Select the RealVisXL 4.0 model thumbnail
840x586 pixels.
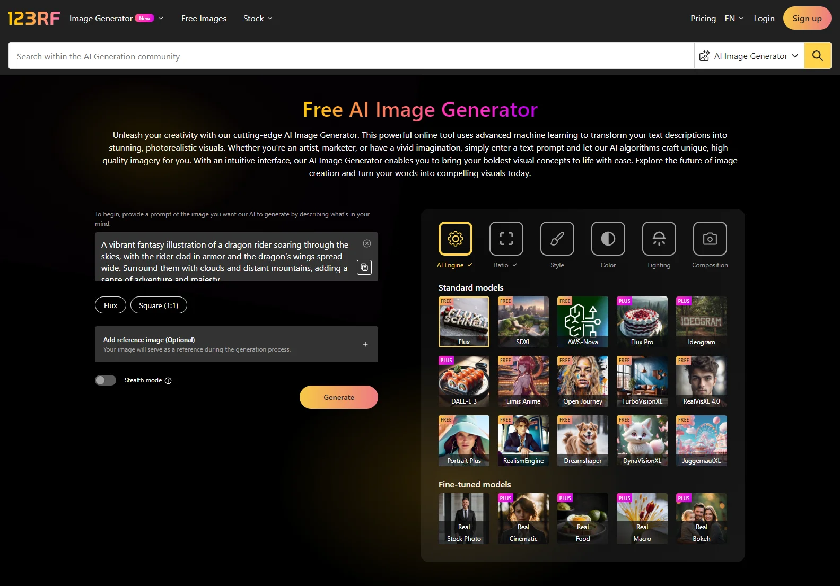[702, 381]
